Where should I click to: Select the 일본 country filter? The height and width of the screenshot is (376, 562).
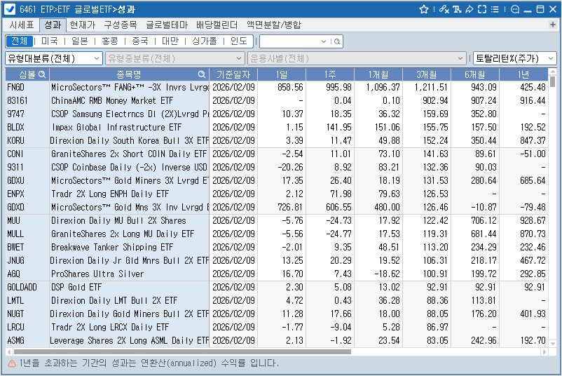pos(79,41)
